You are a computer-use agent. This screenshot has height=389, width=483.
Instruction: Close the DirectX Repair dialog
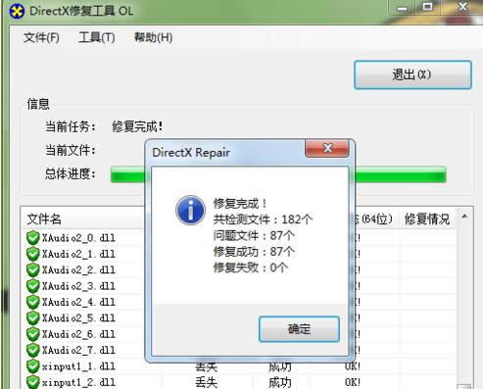click(327, 148)
